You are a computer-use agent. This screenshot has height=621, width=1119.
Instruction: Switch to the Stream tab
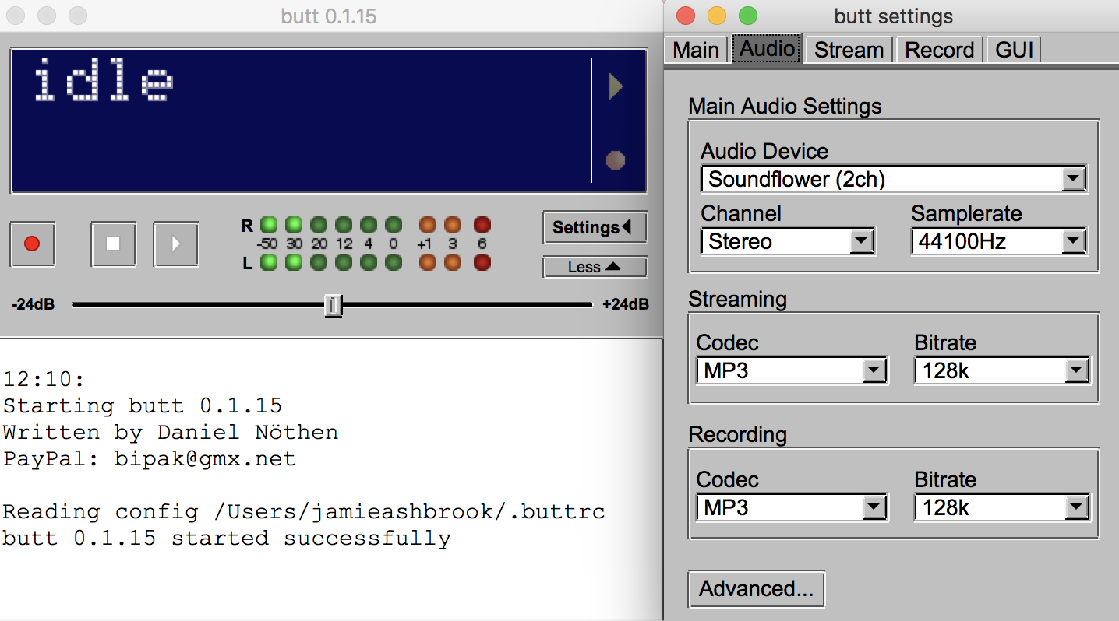[849, 50]
